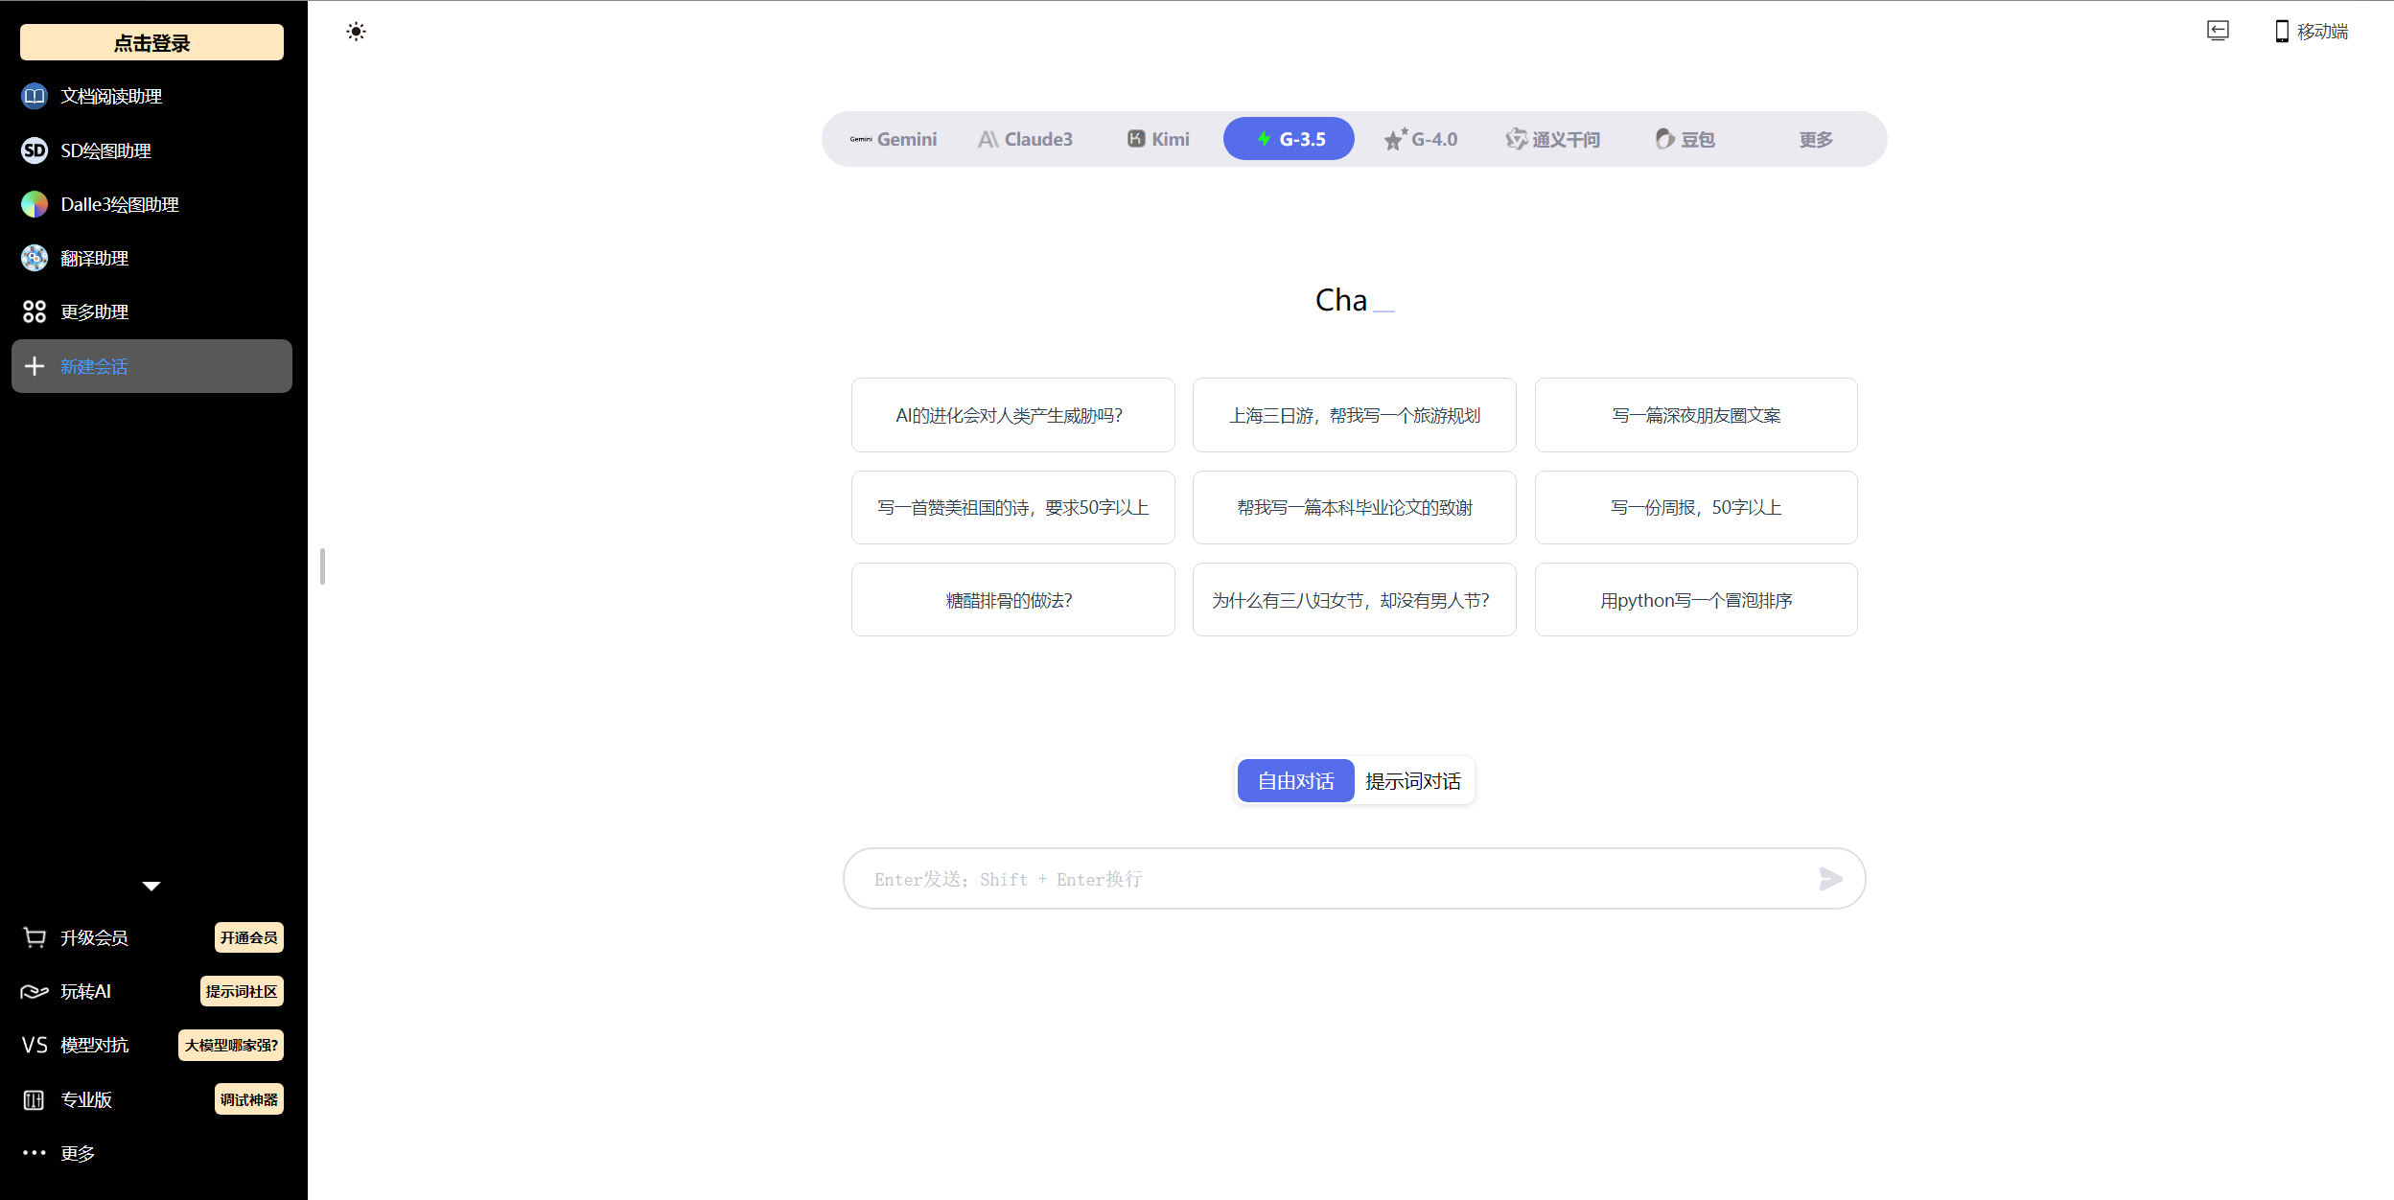
Task: Click the 更多助理 grid icon
Action: click(35, 312)
